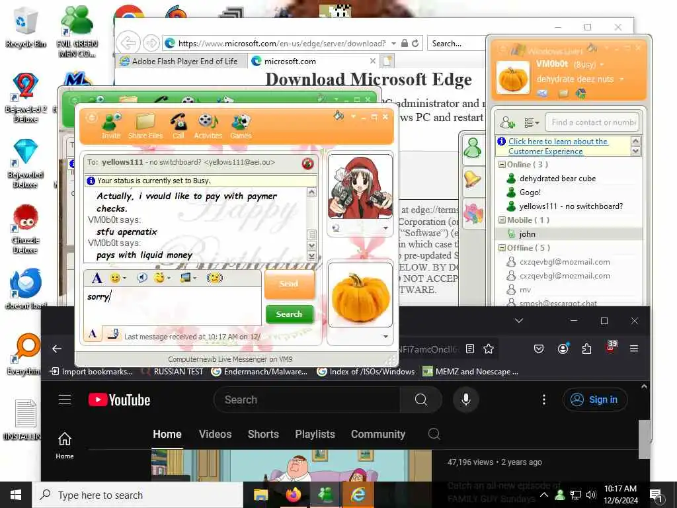Open the contact list layout dropdown
Screen dimensions: 677x508
532,123
